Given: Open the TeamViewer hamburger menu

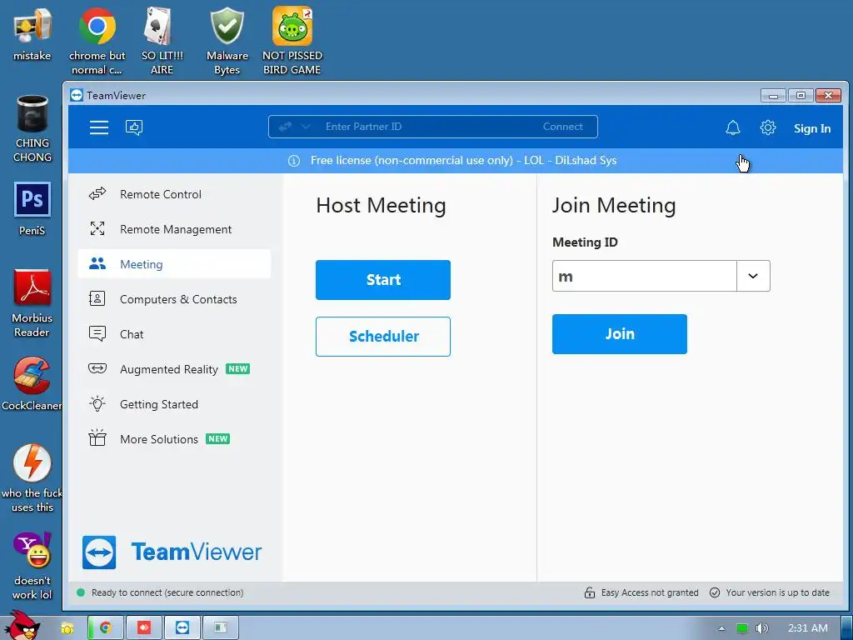Looking at the screenshot, I should pos(99,127).
